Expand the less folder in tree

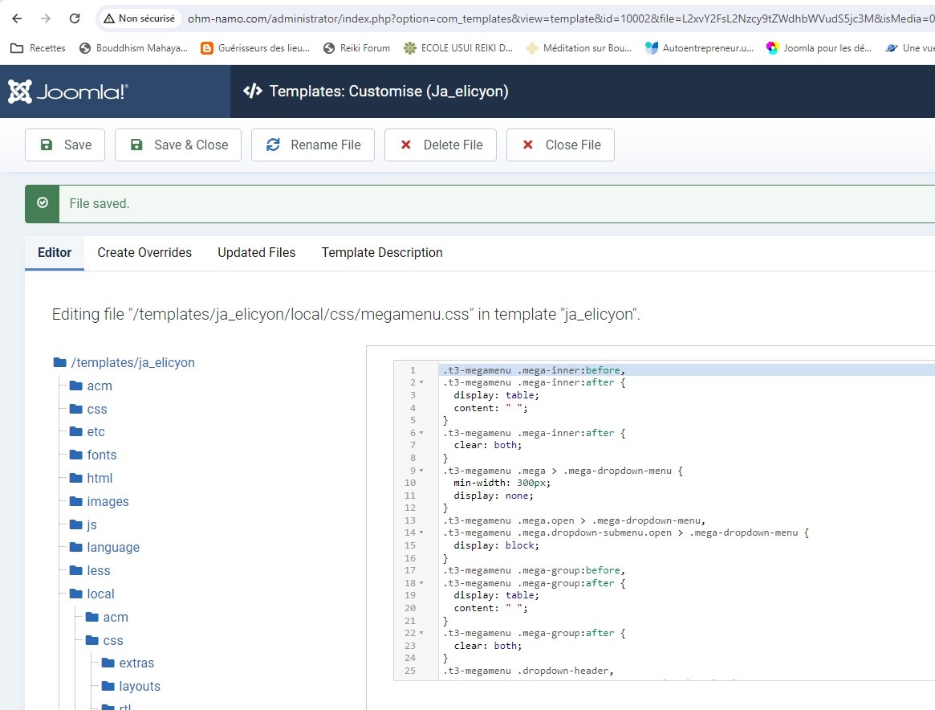coord(99,570)
